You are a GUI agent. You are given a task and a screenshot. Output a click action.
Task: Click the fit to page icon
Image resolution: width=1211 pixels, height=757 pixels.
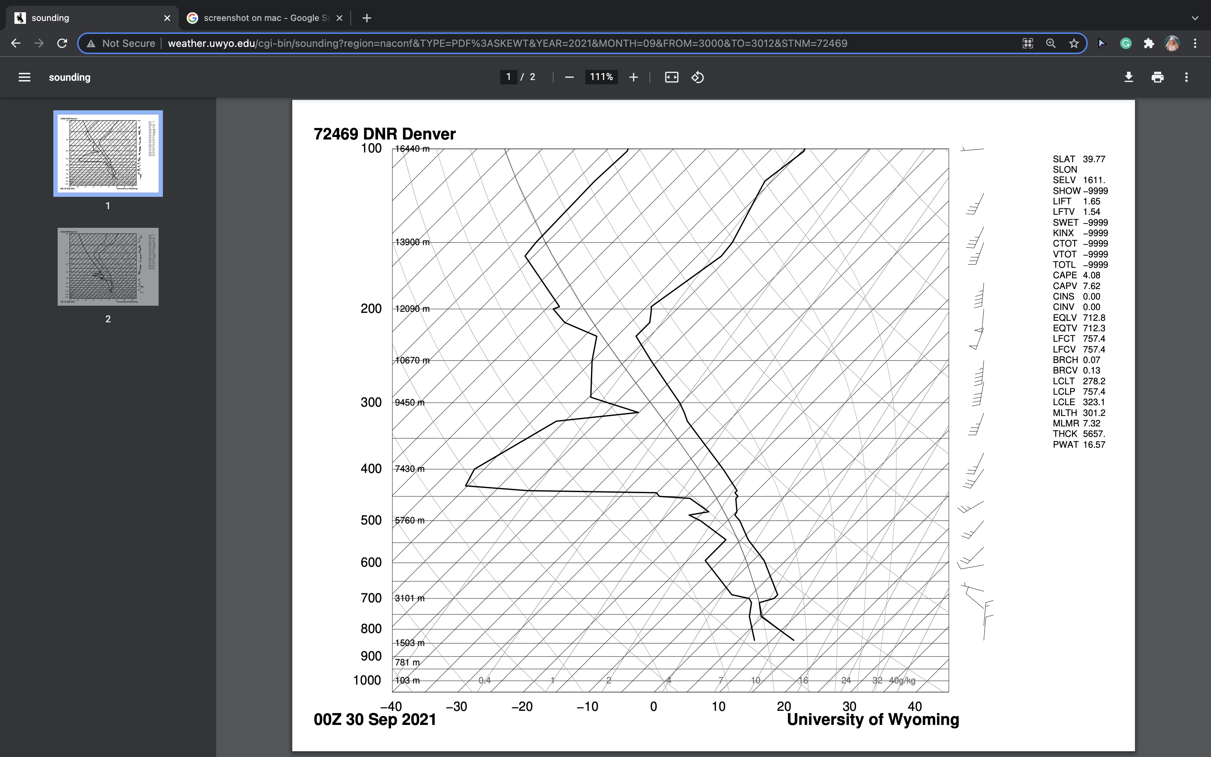point(671,77)
